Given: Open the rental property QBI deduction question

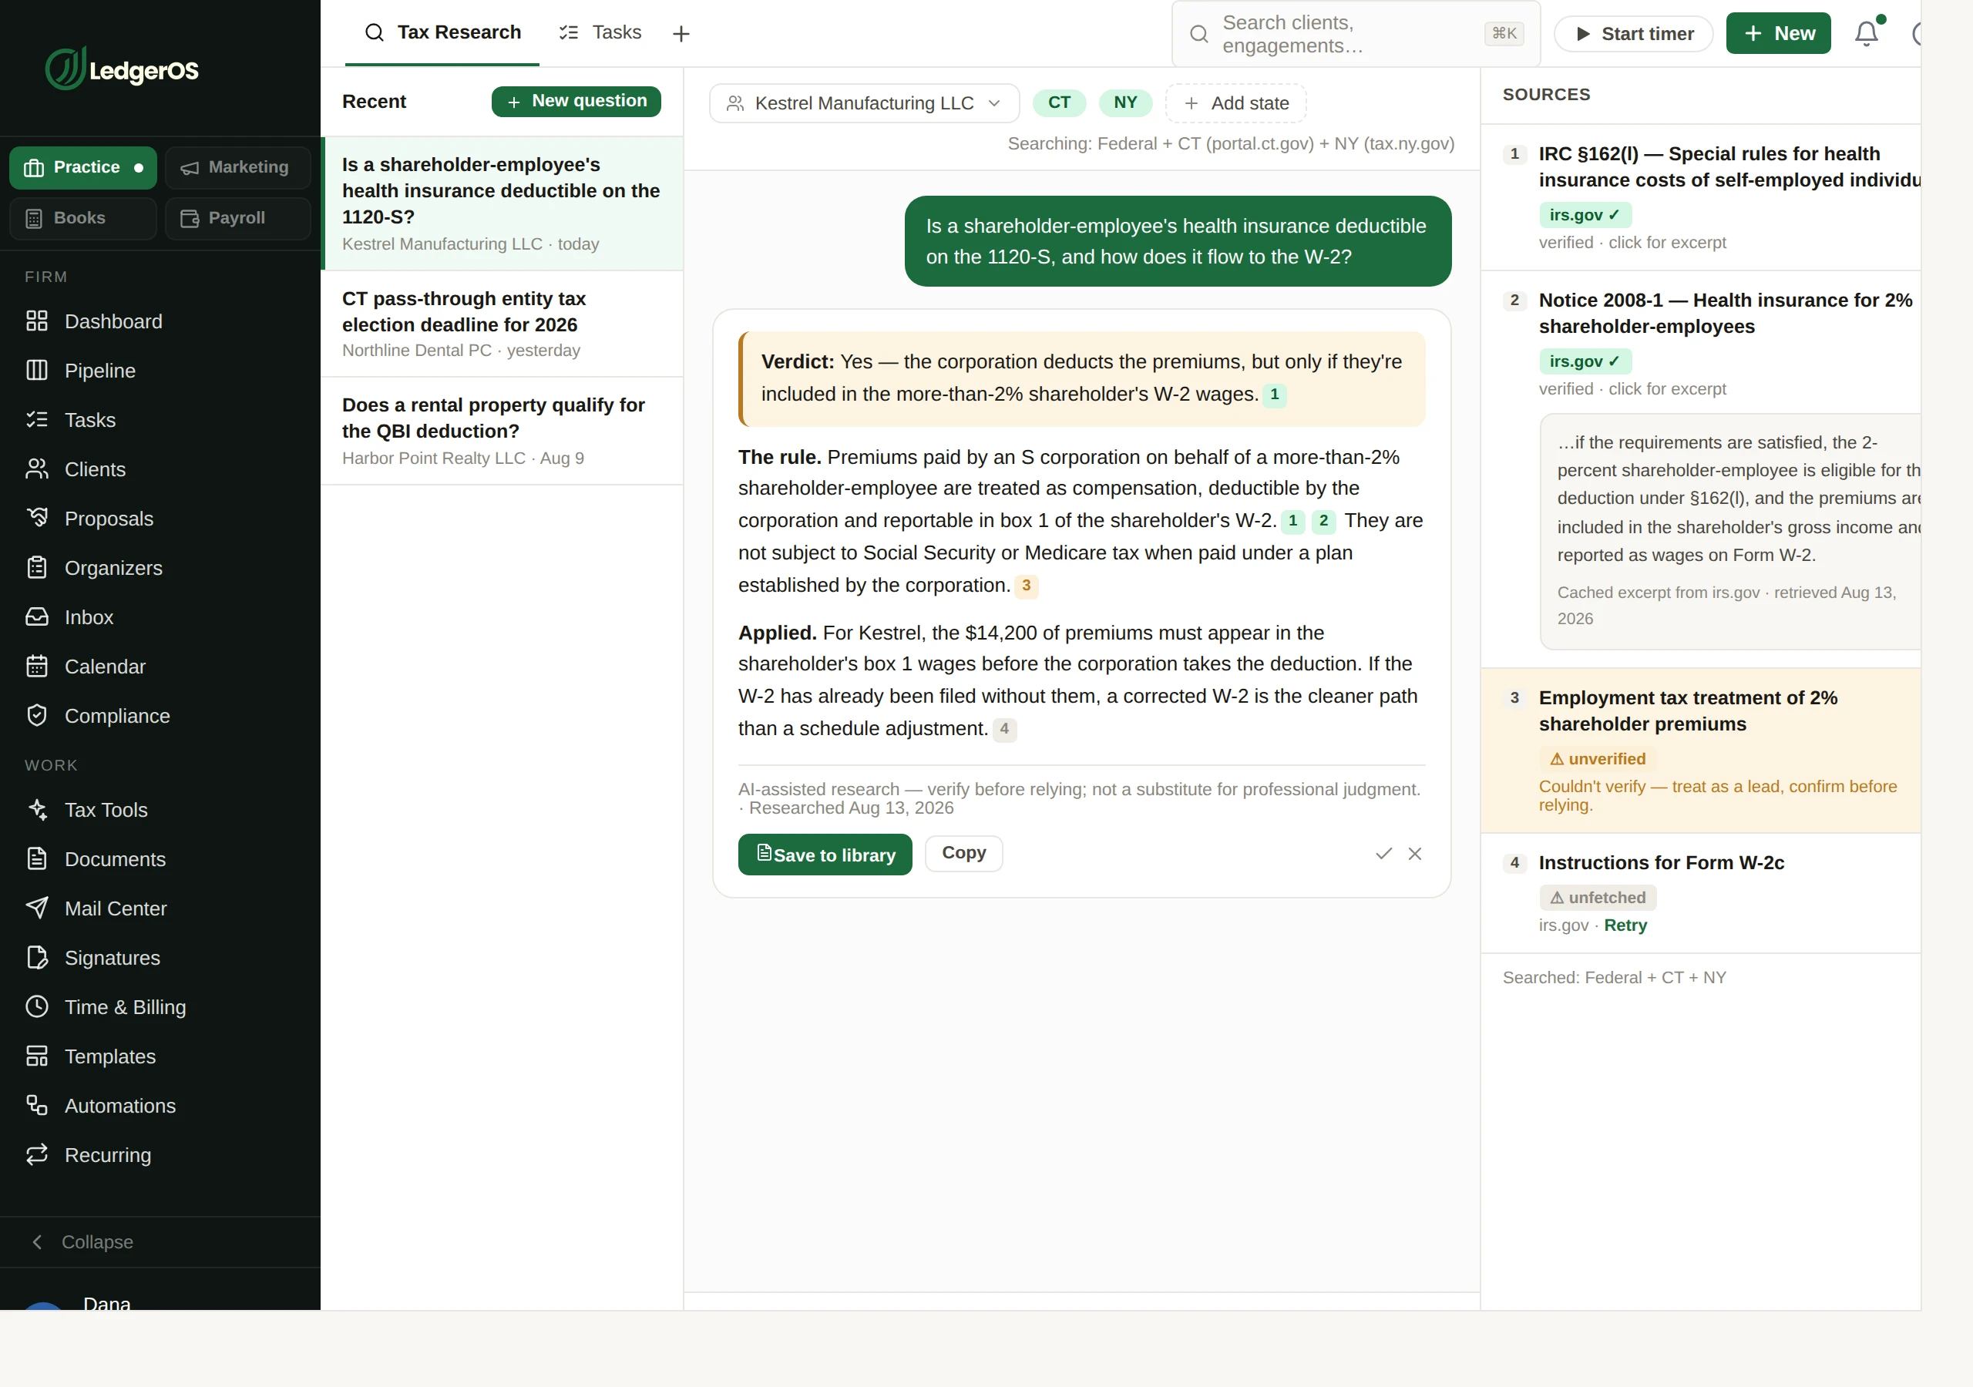Looking at the screenshot, I should pyautogui.click(x=502, y=431).
